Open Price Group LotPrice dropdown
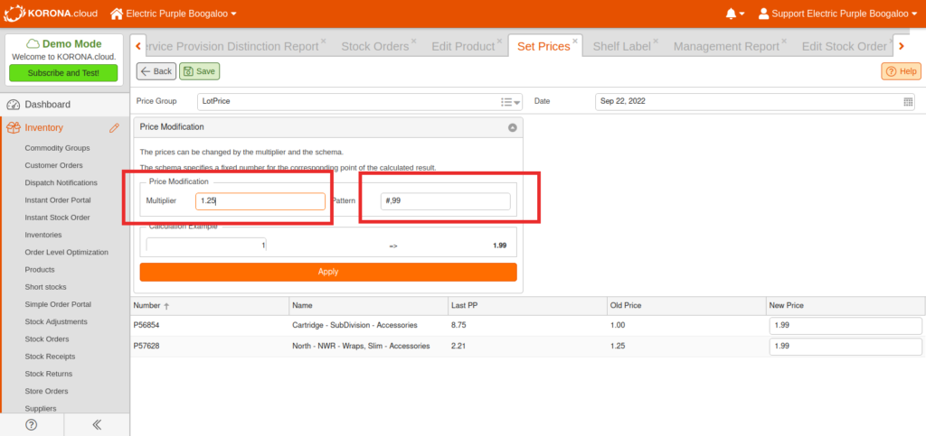 511,102
